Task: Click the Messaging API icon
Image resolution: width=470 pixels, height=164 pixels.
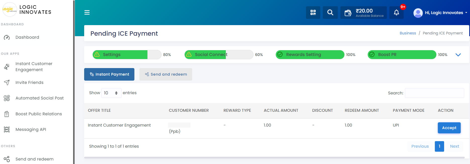Action: click(x=7, y=130)
